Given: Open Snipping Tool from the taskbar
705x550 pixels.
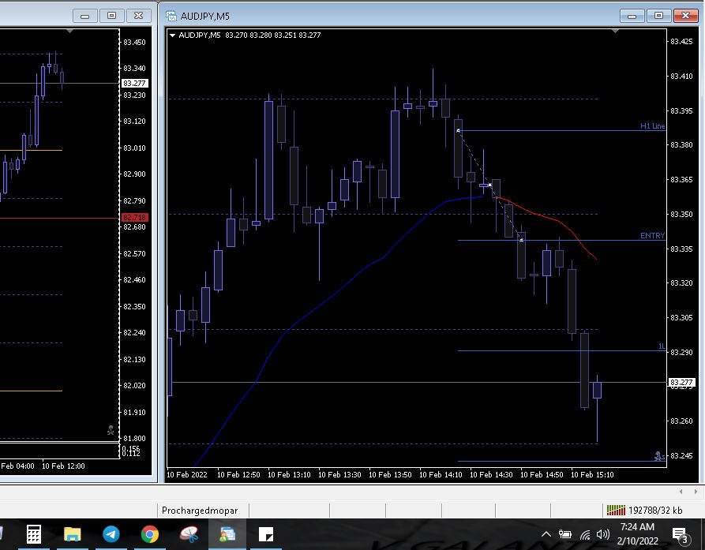Looking at the screenshot, I should (x=189, y=534).
